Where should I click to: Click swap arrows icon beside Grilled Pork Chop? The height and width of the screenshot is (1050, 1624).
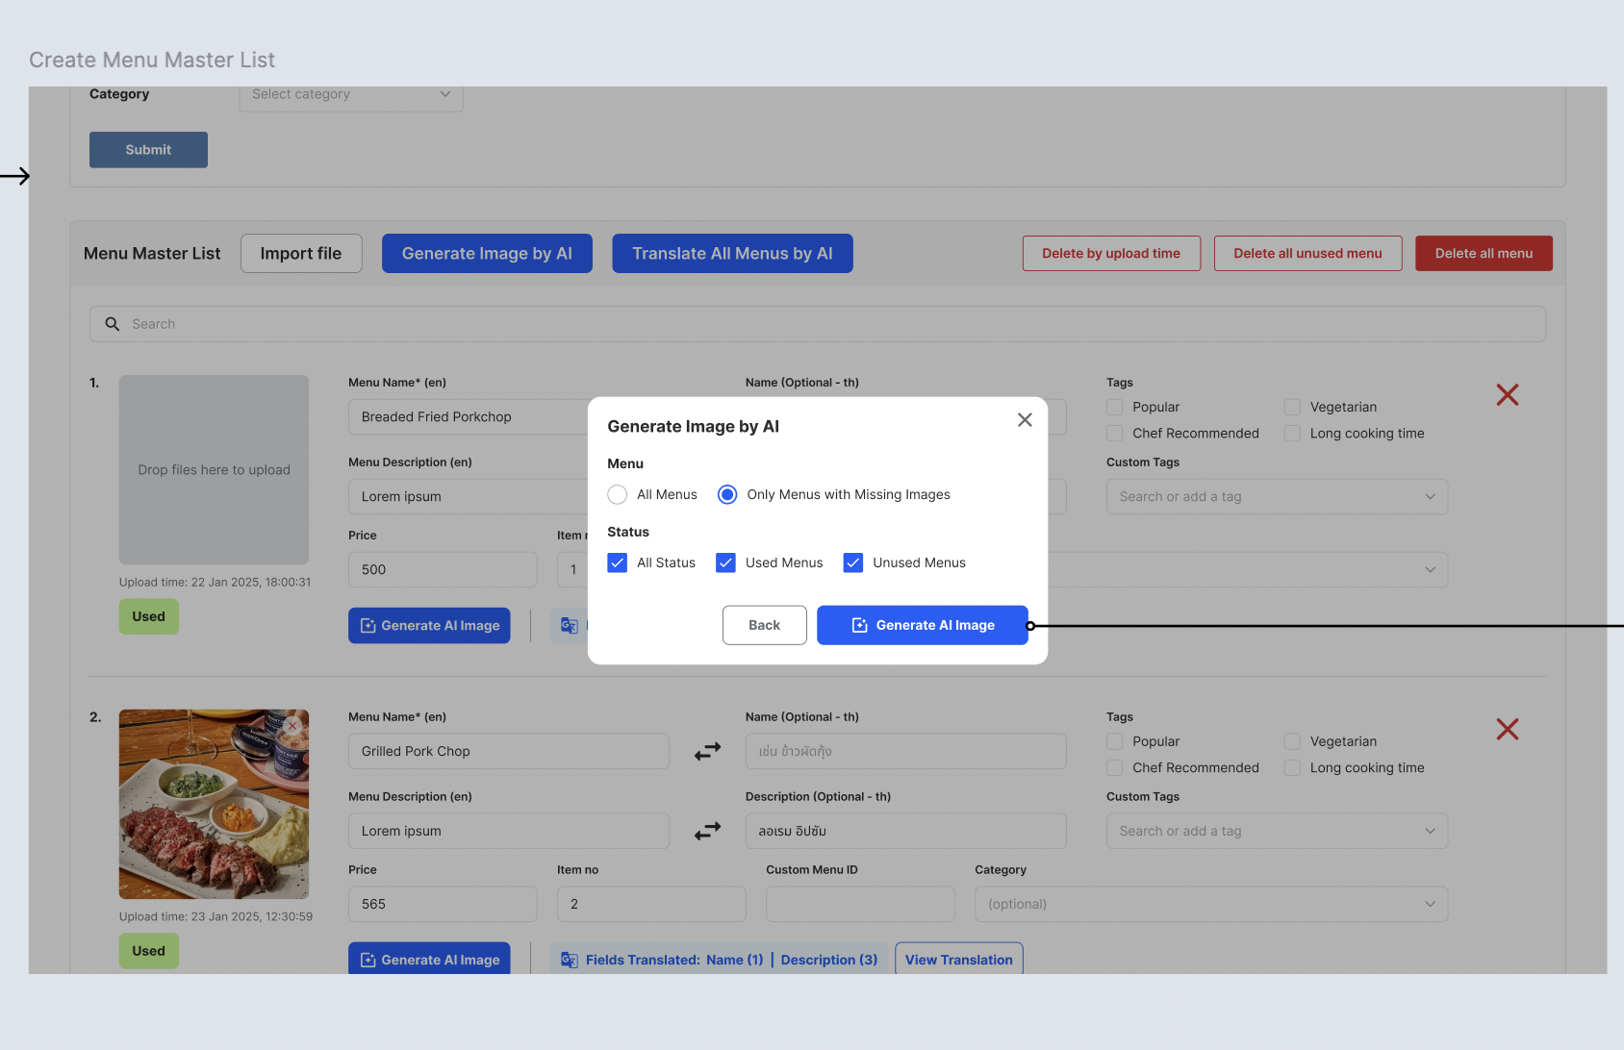click(707, 752)
